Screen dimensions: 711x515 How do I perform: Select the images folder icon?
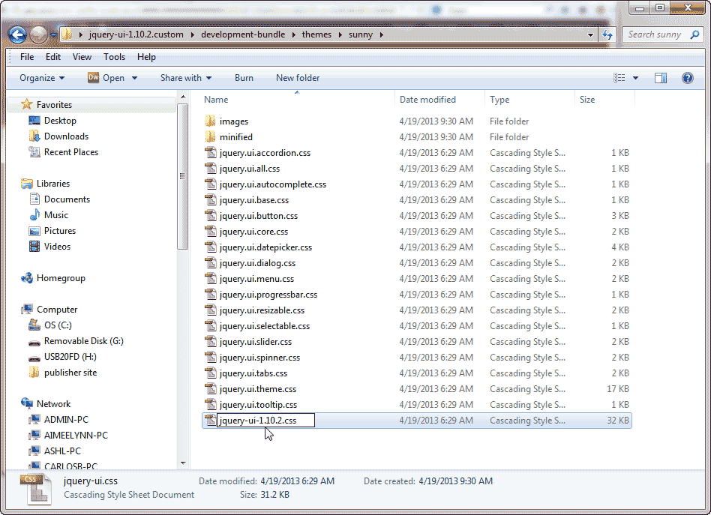(211, 121)
